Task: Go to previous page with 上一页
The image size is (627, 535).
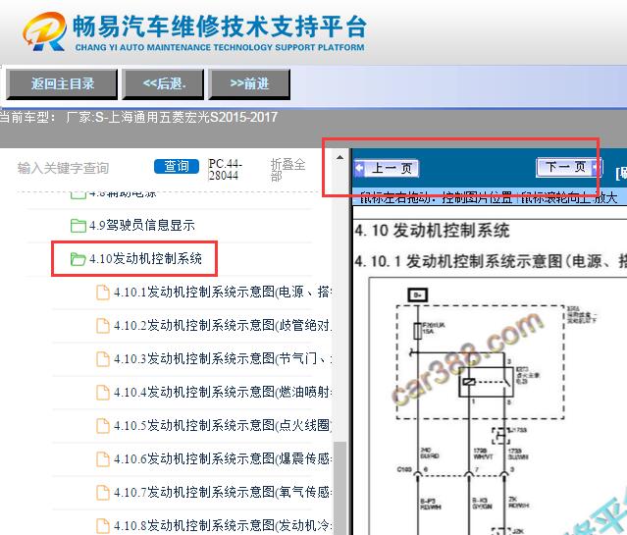Action: click(387, 168)
